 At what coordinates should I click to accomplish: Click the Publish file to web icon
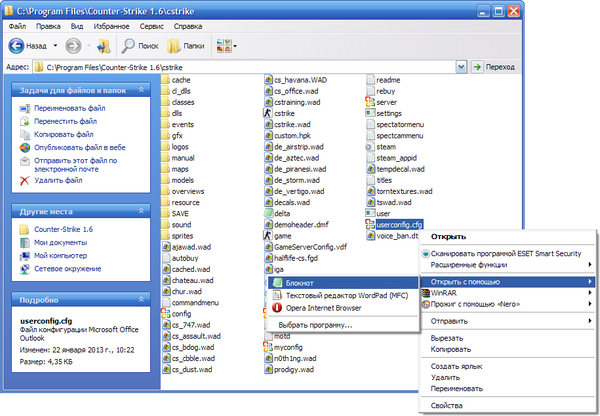[25, 147]
